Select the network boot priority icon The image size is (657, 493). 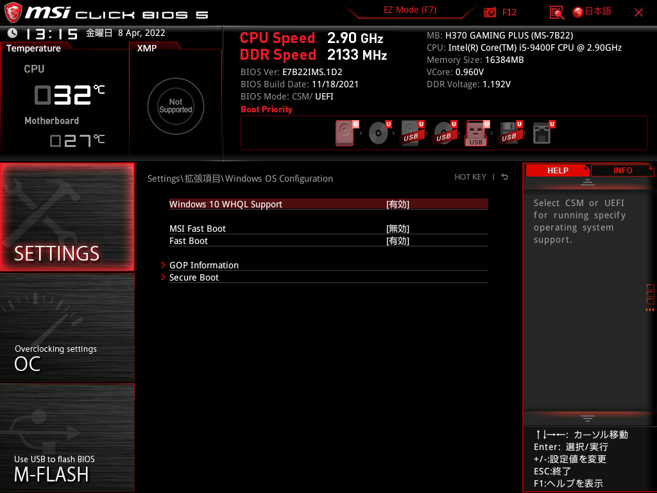point(543,133)
